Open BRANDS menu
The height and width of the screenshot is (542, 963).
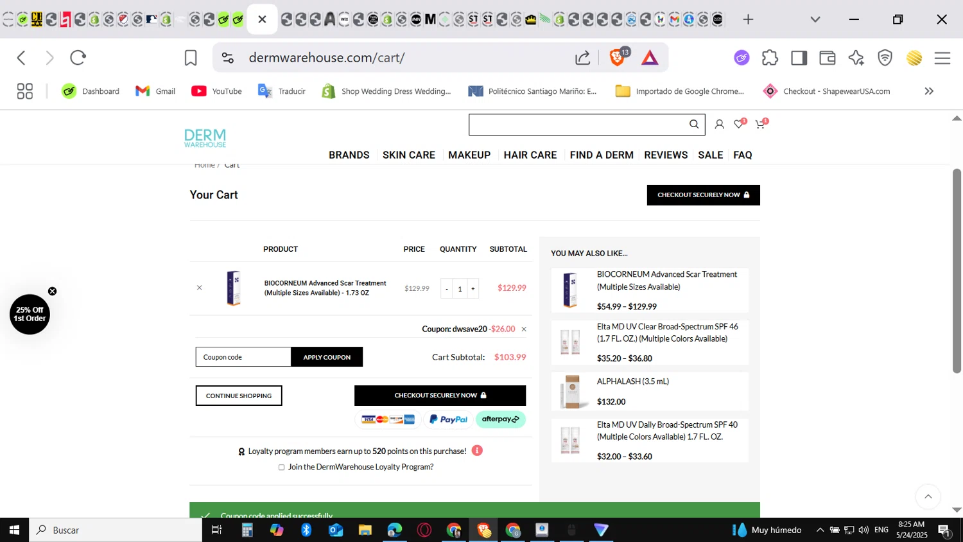click(x=349, y=155)
